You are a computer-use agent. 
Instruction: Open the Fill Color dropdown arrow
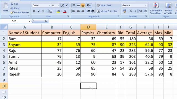[x=61, y=11]
